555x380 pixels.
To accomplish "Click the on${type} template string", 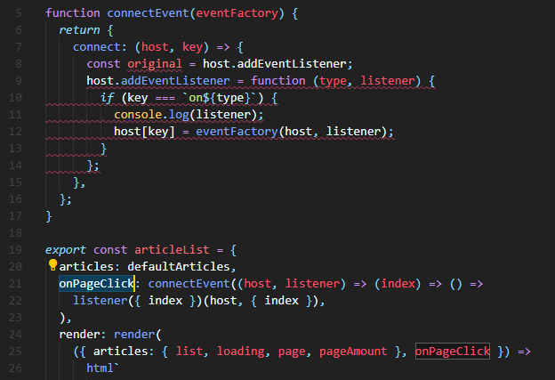I will coord(220,98).
